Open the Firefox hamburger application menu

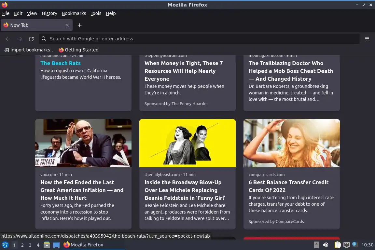367,39
